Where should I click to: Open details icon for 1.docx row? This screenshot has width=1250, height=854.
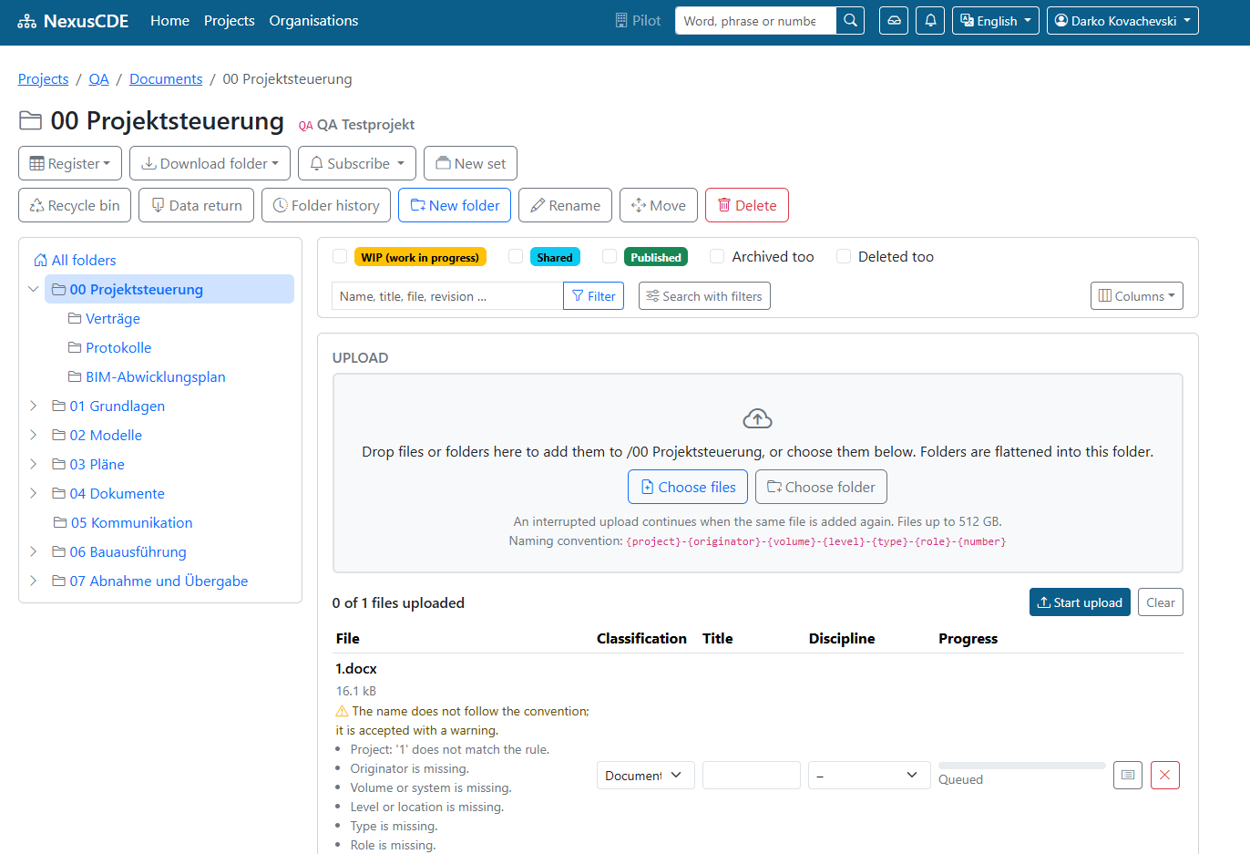tap(1128, 775)
